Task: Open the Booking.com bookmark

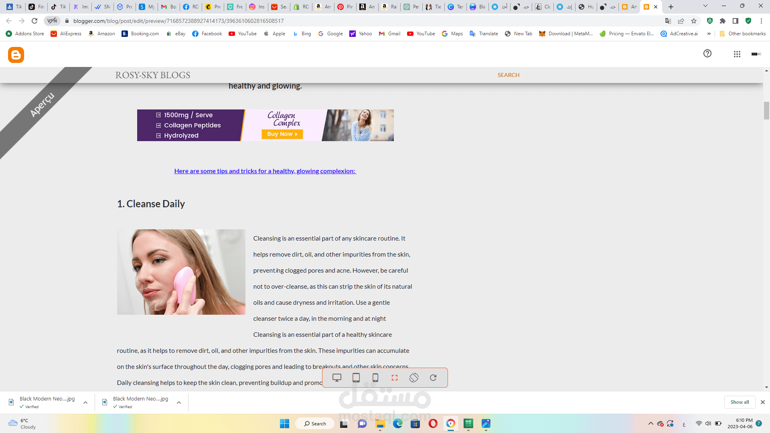Action: [140, 34]
